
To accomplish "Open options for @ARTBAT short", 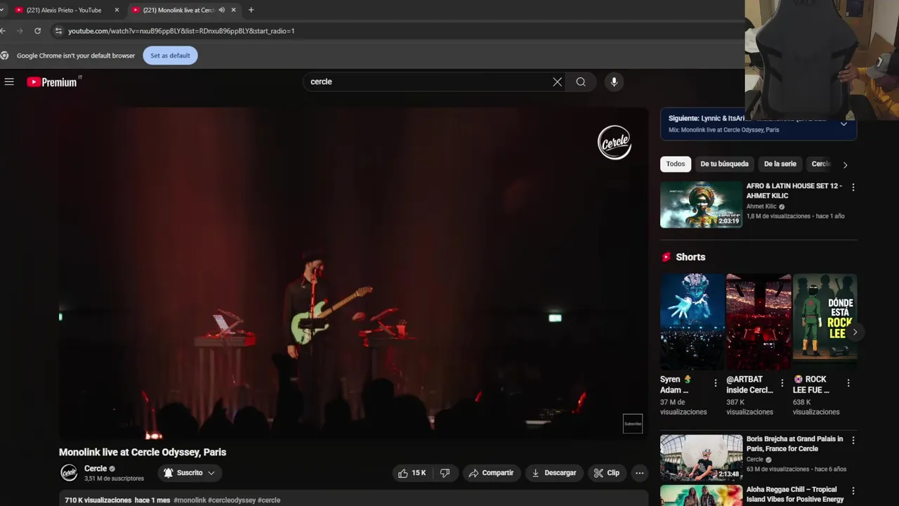I will click(x=782, y=383).
